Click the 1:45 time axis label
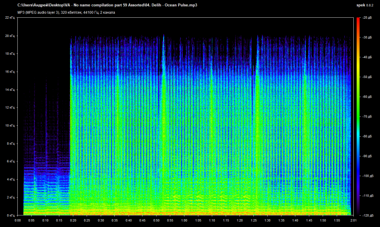Image resolution: width=380 pixels, height=227 pixels. [309, 221]
